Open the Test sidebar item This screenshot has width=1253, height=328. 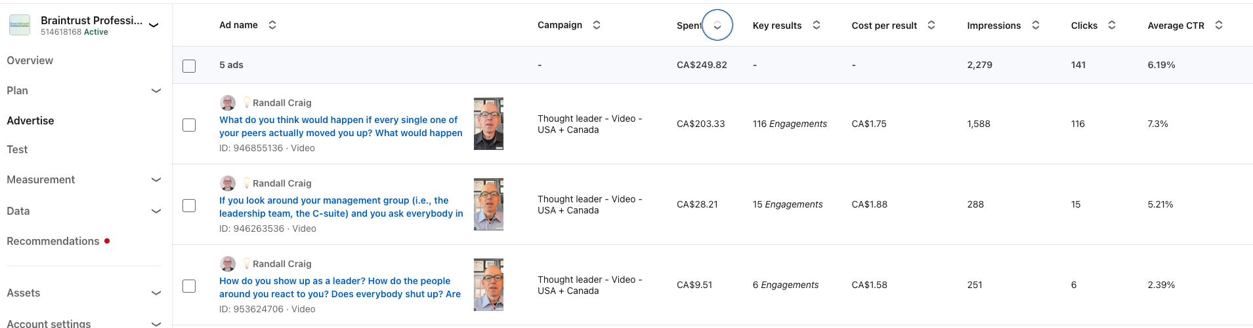tap(17, 149)
